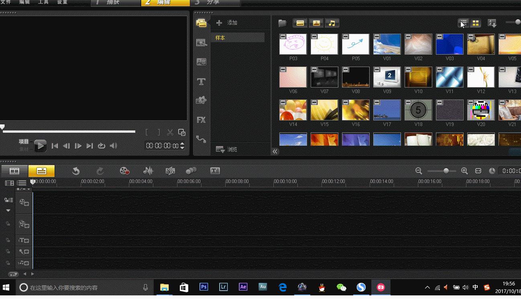The width and height of the screenshot is (521, 299).
Task: Click the timeline zoom slider handle
Action: [x=446, y=171]
